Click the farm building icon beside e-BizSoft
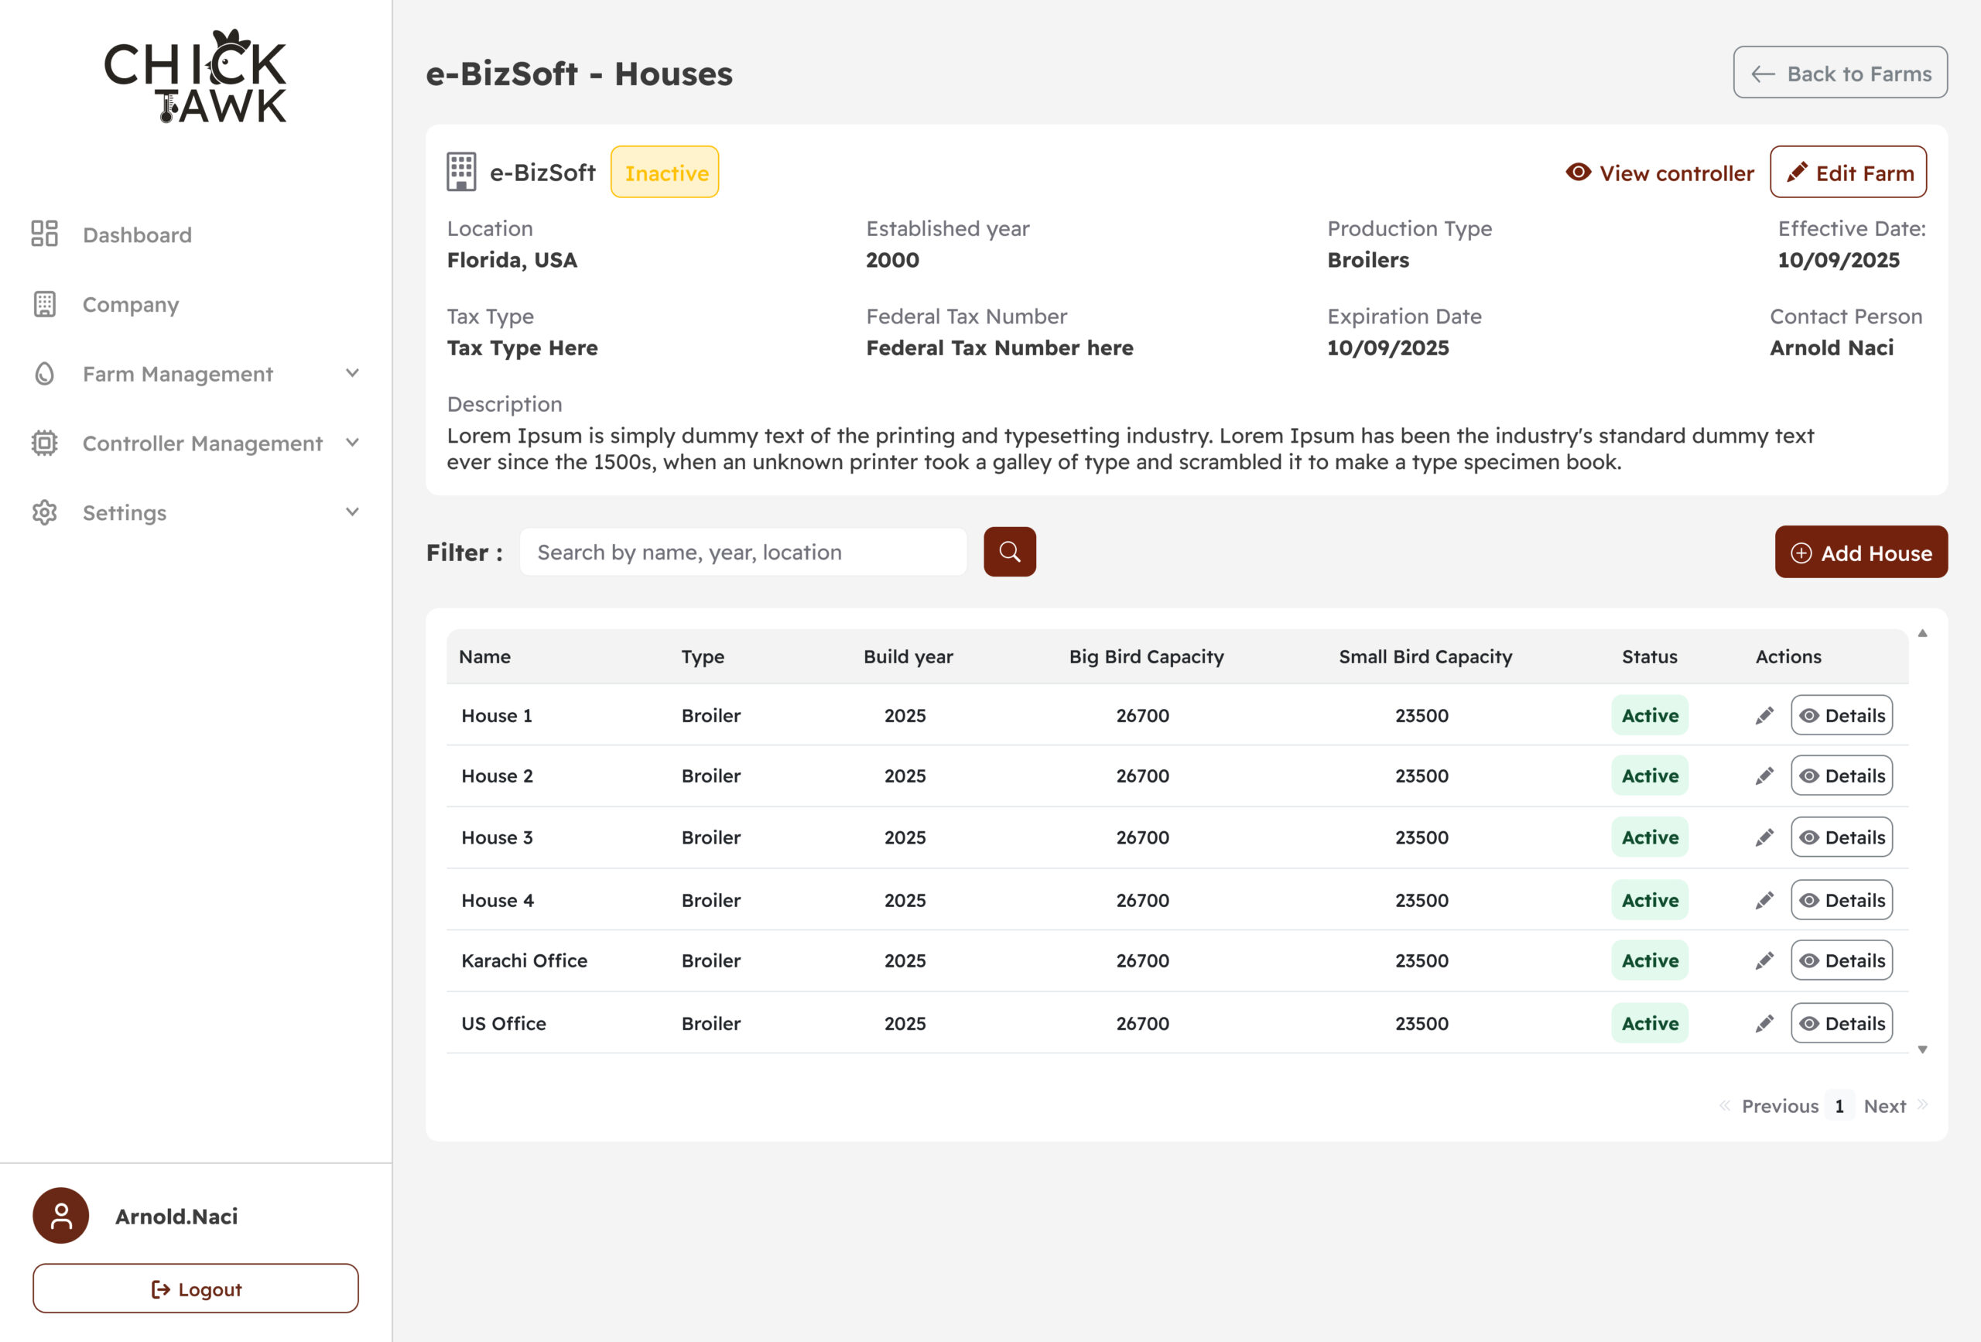 [x=461, y=173]
